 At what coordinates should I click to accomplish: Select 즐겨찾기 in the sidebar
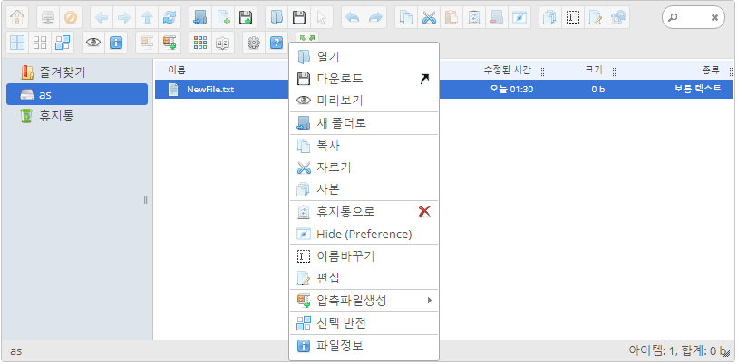[77, 72]
